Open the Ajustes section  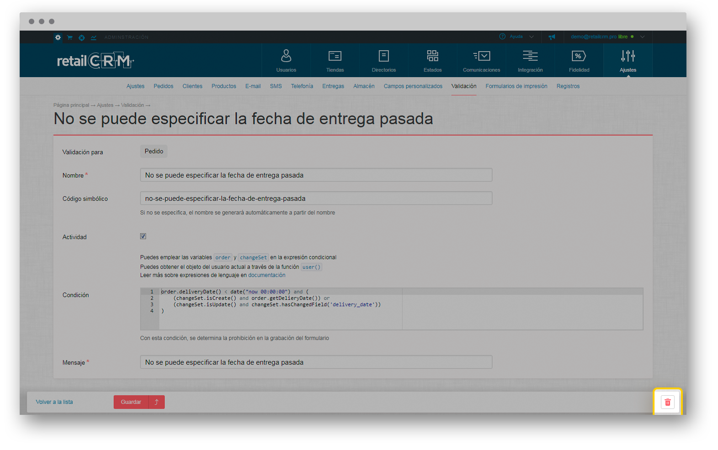(628, 61)
